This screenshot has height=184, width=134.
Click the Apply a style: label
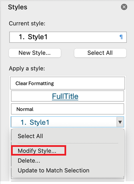27,68
